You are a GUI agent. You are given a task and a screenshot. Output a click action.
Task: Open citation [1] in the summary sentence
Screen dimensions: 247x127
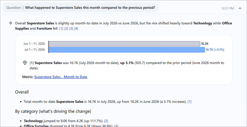point(61,29)
